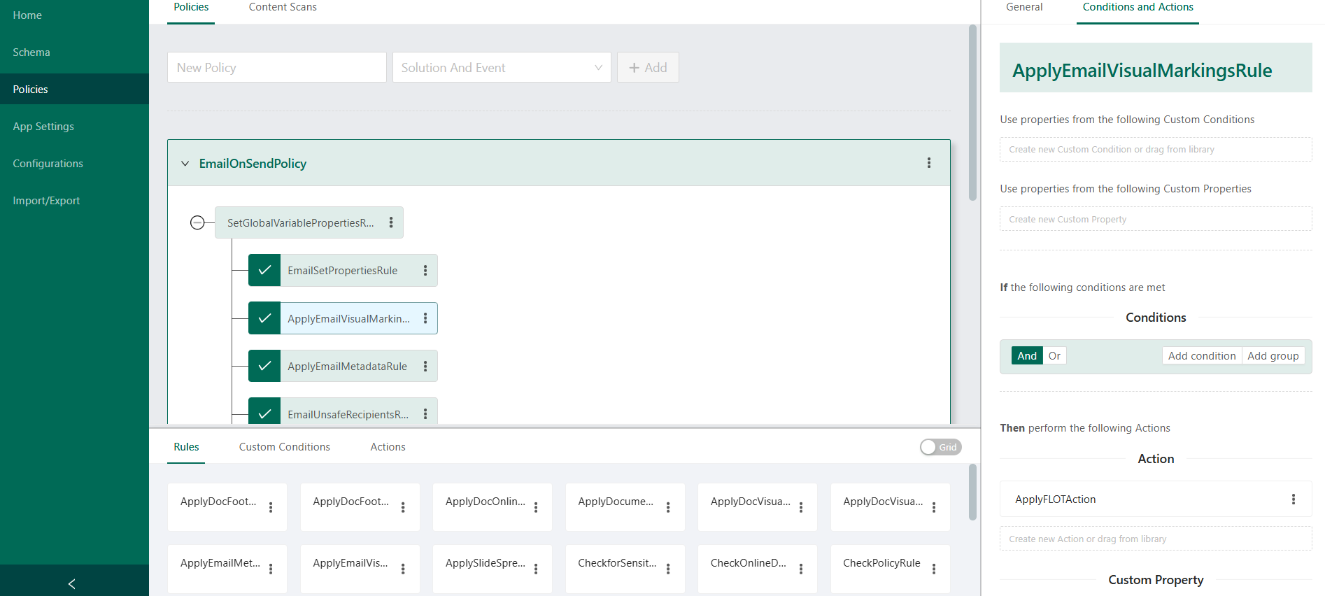Open ApplyFLOTAction options menu
Screen dimensions: 1325x596
pyautogui.click(x=1293, y=499)
